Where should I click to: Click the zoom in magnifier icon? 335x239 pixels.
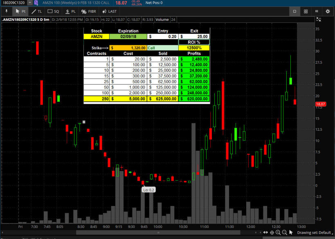pos(278,232)
